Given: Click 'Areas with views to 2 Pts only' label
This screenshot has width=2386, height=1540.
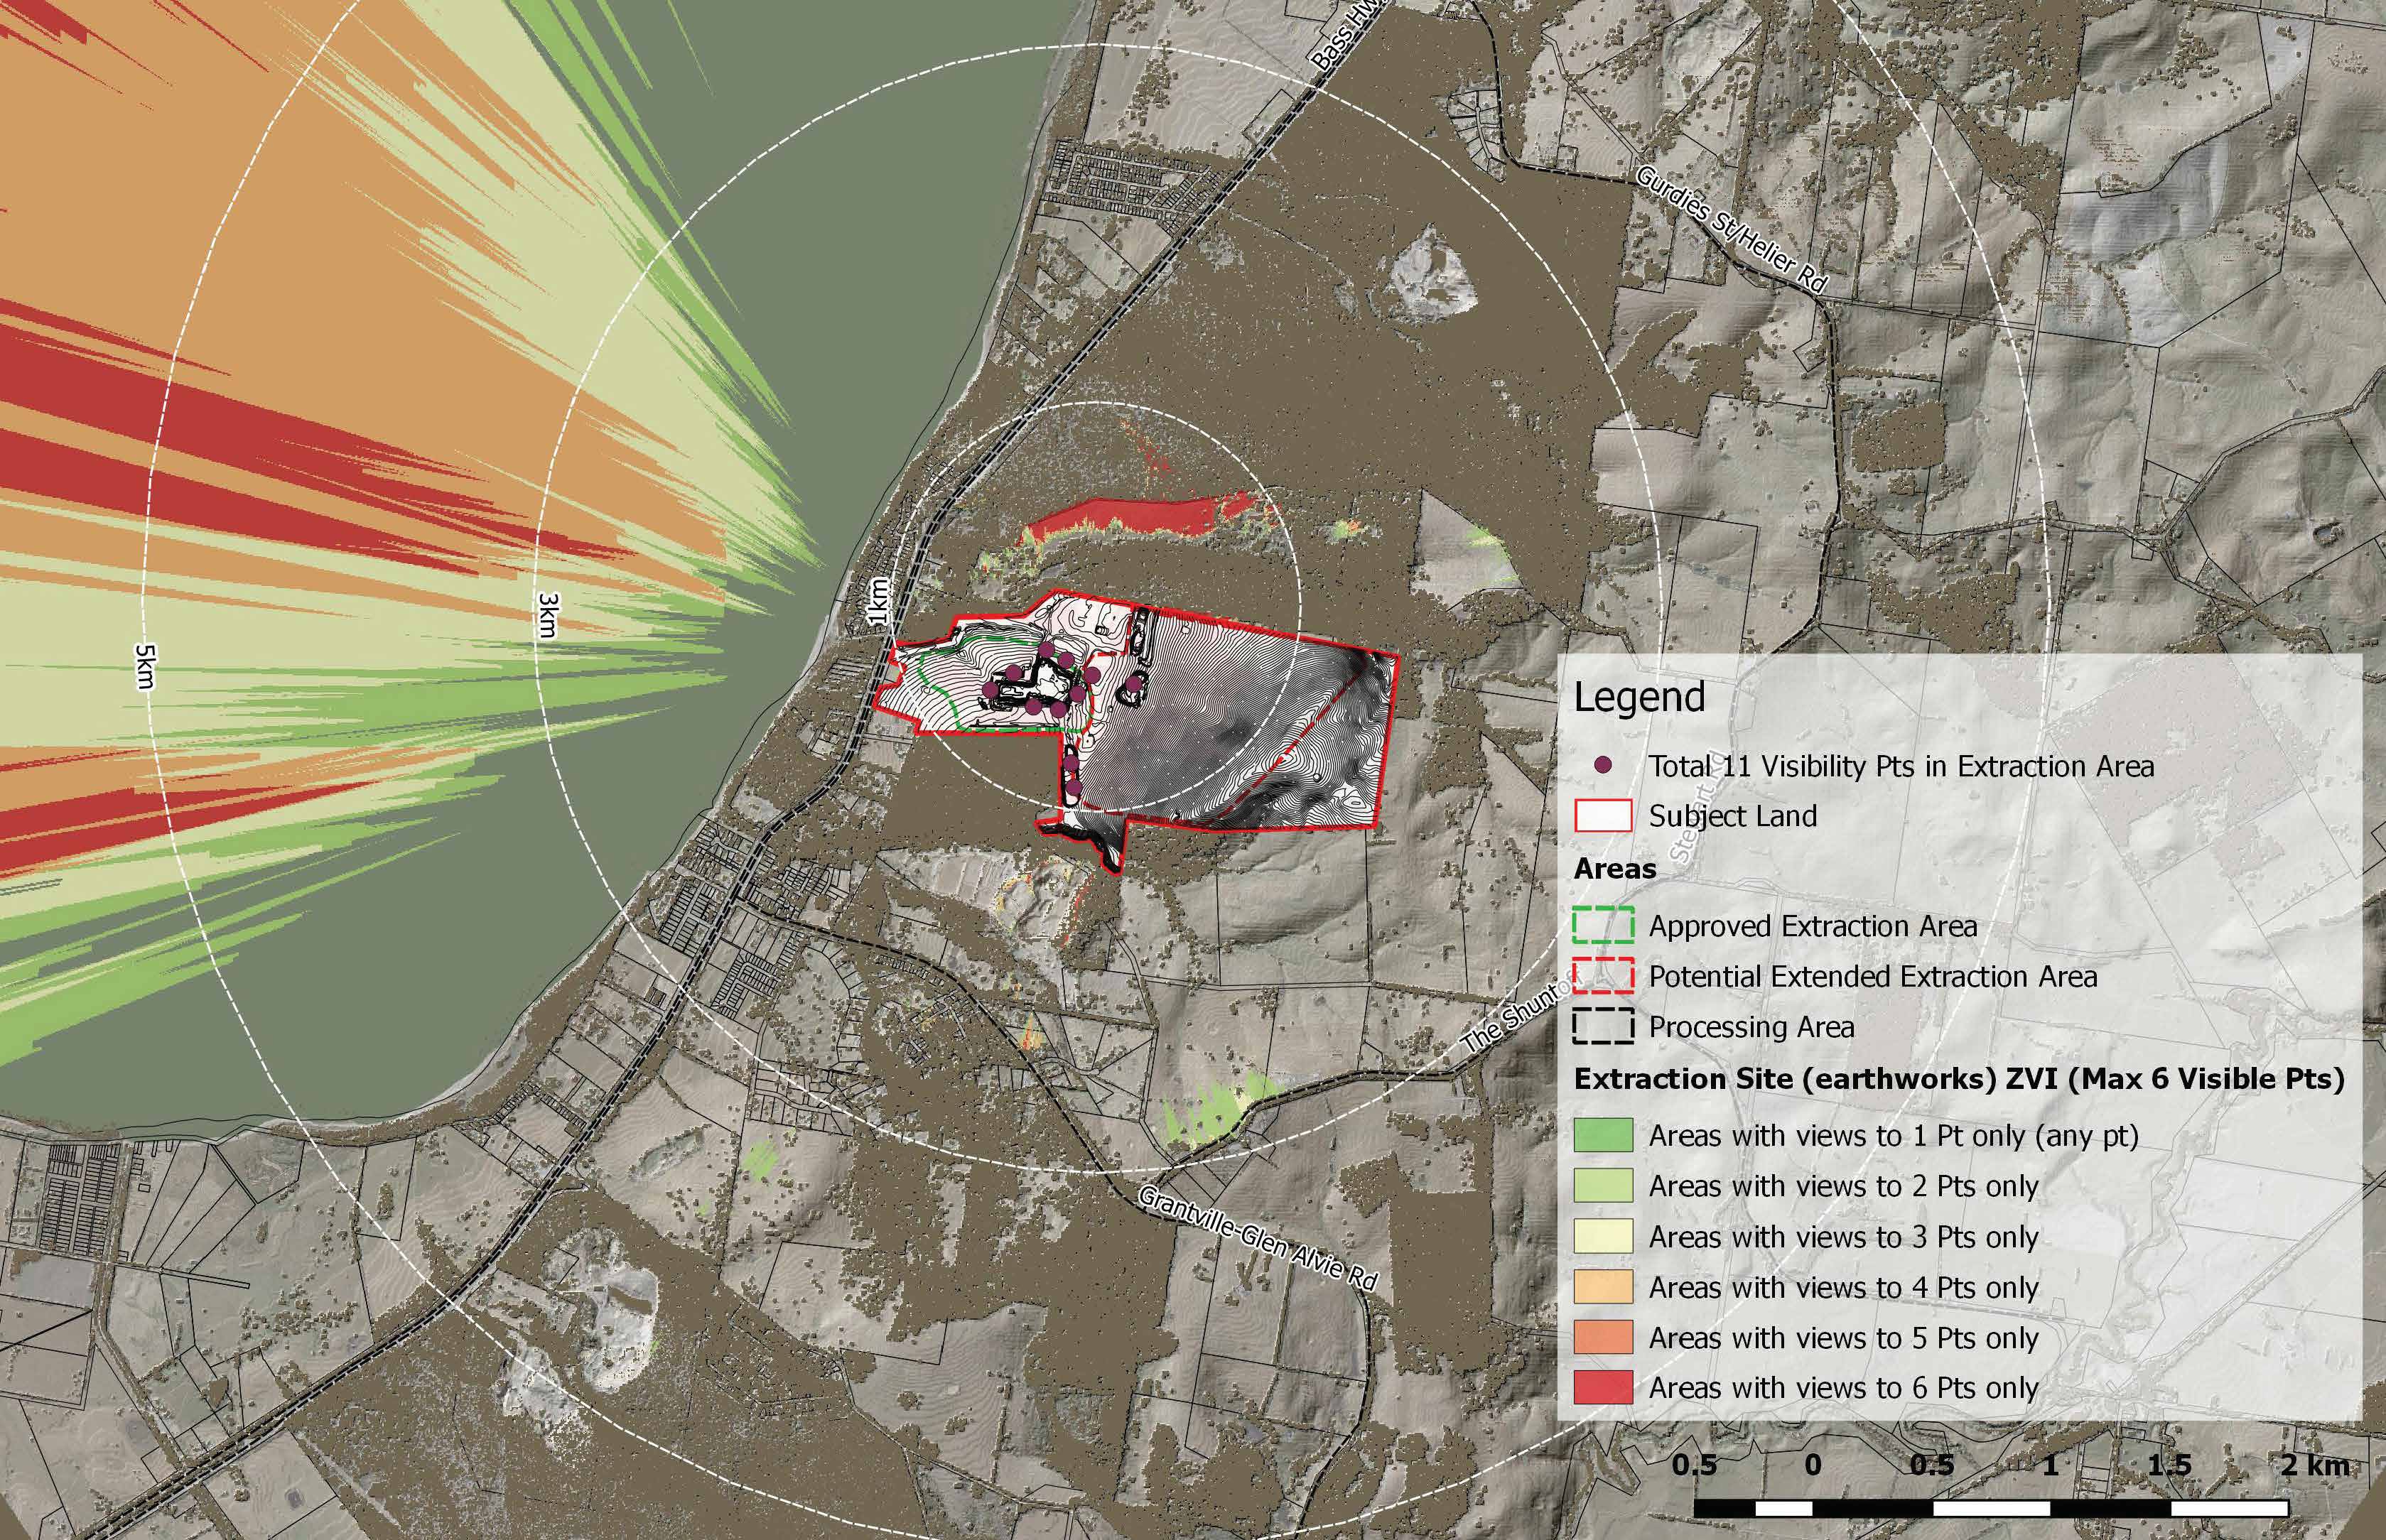Looking at the screenshot, I should pos(1844,1186).
